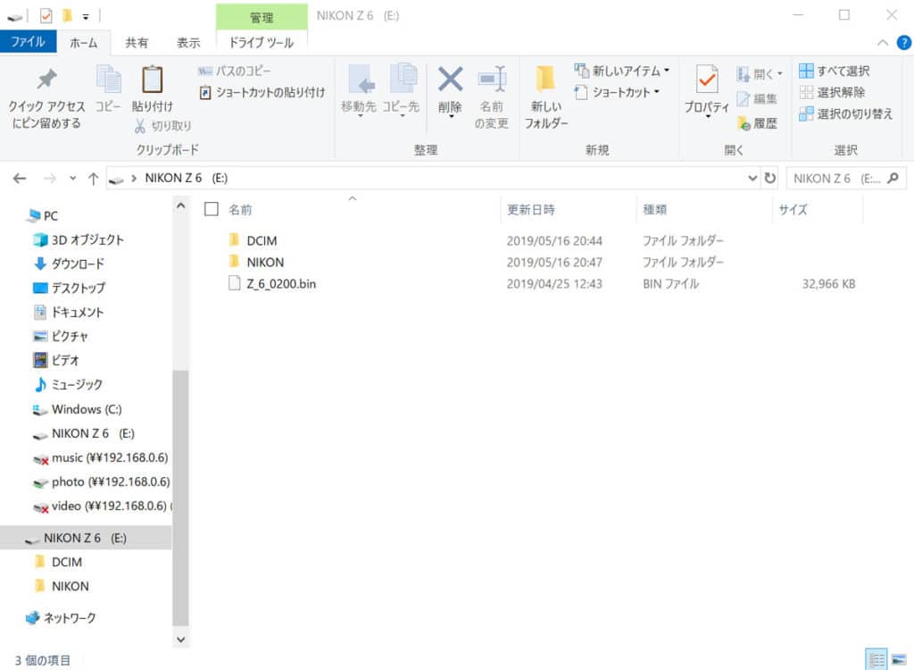Switch to the ホーム ribbon tab
914x670 pixels.
(83, 43)
